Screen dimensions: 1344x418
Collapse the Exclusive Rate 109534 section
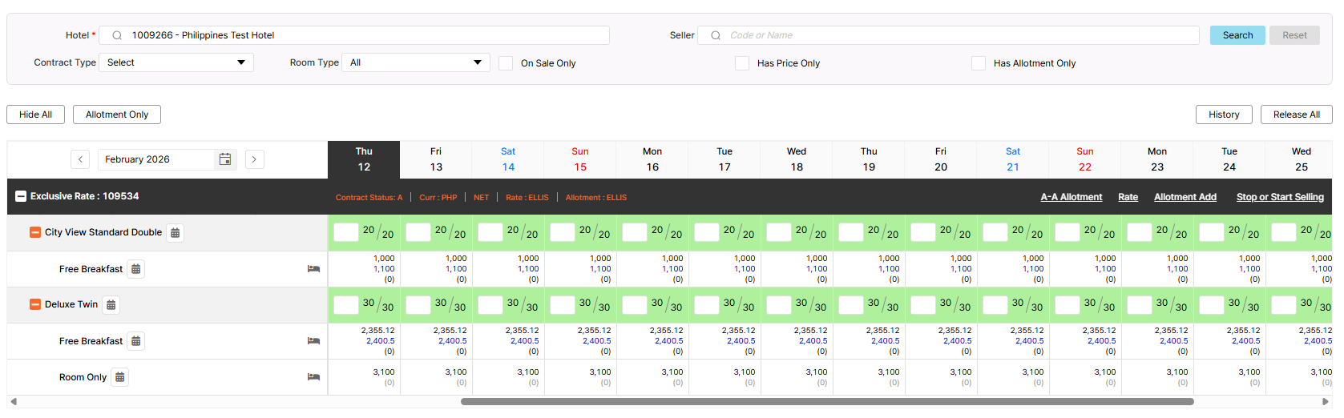tap(21, 196)
